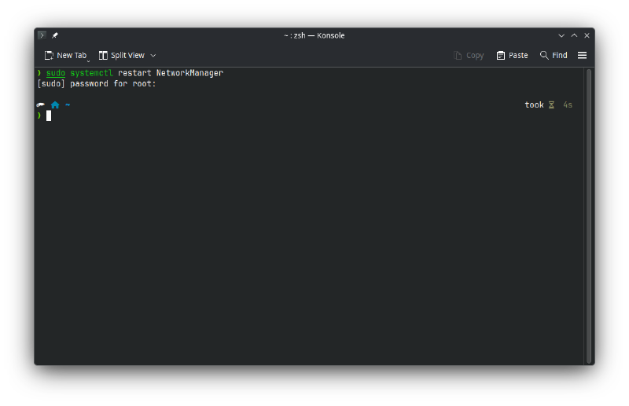Open the hamburger menu
The image size is (629, 406).
coord(582,56)
